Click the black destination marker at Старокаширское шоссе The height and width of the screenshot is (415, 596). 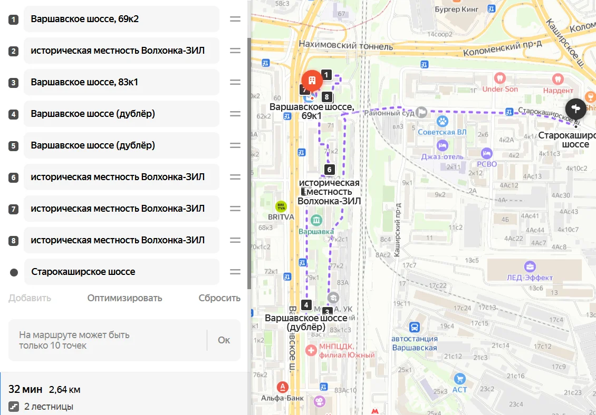[x=575, y=108]
